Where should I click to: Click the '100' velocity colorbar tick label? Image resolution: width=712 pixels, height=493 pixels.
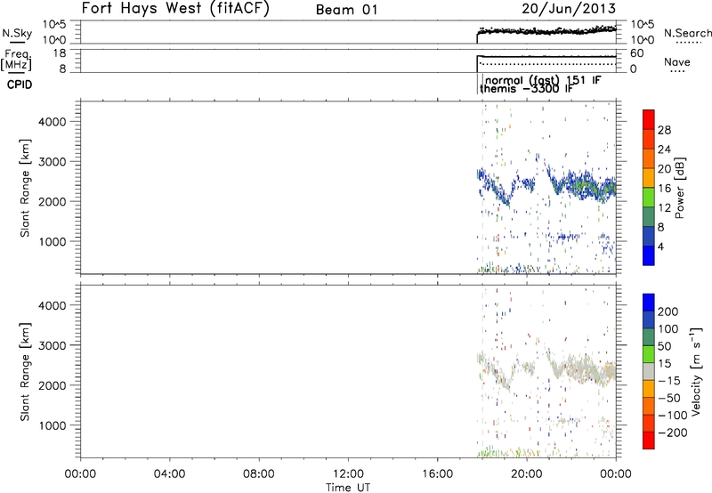tap(668, 329)
